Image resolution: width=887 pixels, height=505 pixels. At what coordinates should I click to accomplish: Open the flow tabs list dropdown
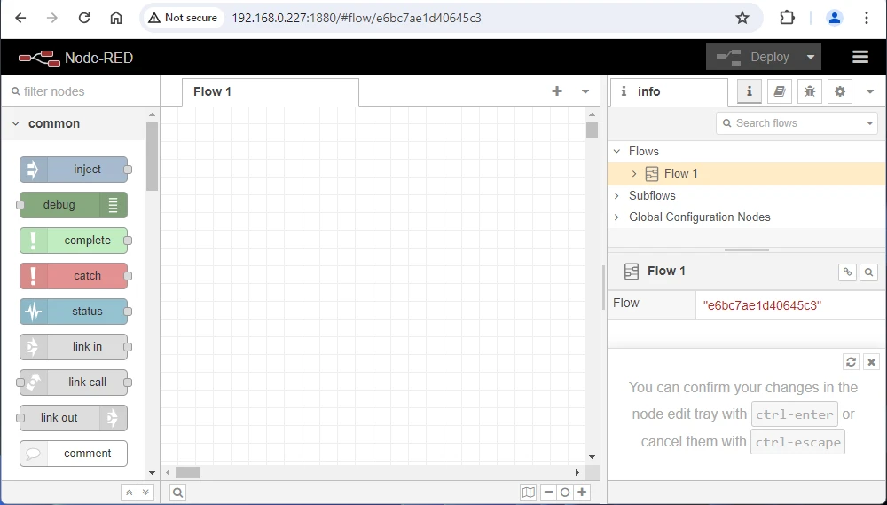coord(585,91)
